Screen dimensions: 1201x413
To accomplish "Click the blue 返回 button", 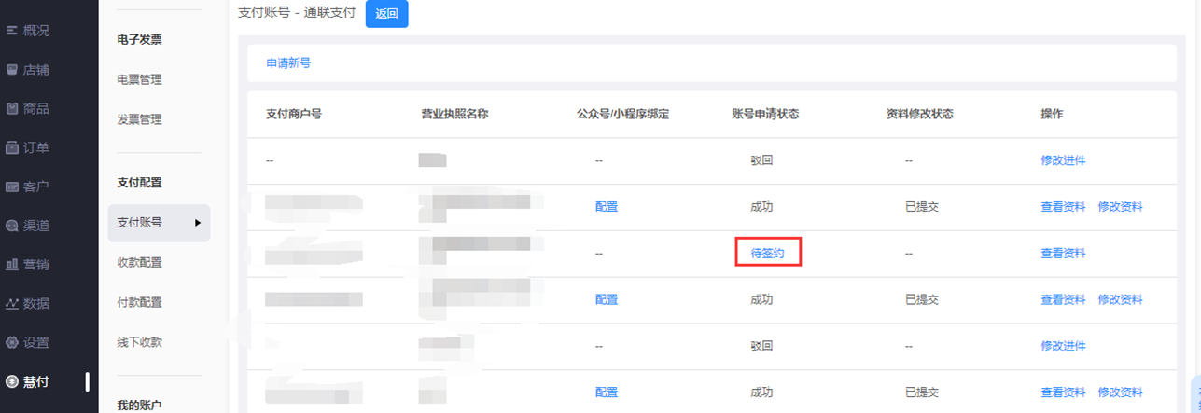I will click(386, 15).
